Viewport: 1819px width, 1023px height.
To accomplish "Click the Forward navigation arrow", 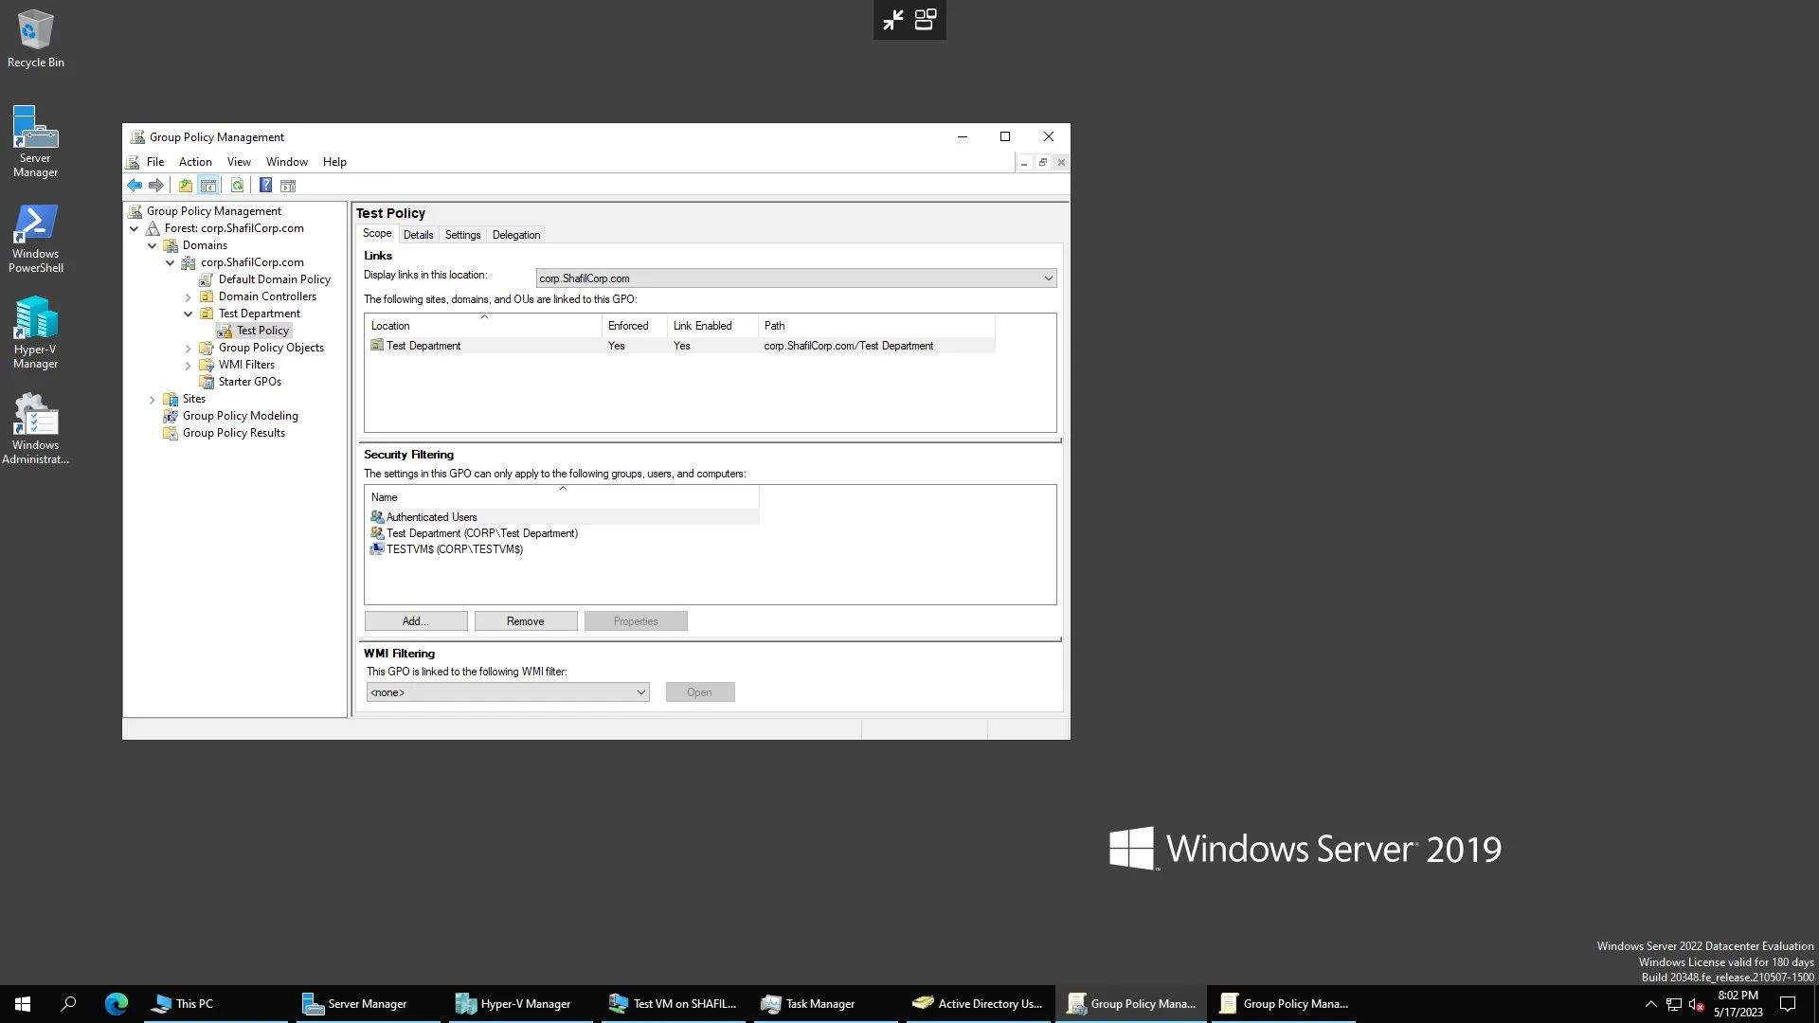I will [156, 185].
